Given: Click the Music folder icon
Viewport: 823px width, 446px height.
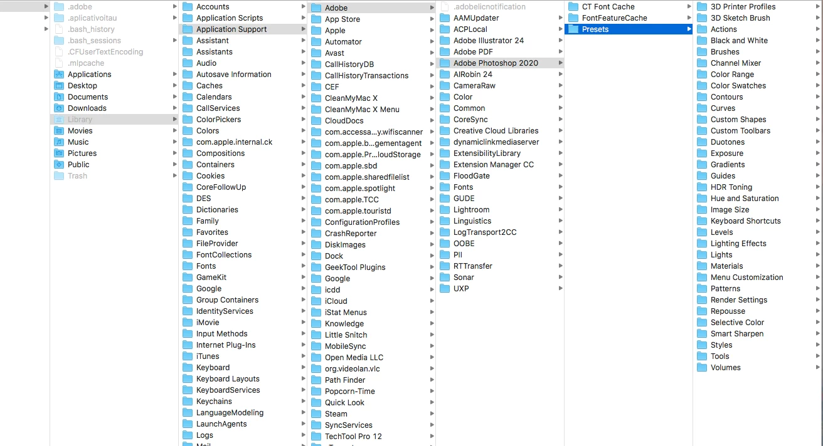Looking at the screenshot, I should [x=59, y=142].
